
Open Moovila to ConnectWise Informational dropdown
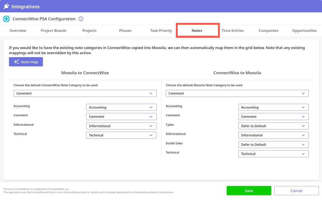tap(121, 126)
